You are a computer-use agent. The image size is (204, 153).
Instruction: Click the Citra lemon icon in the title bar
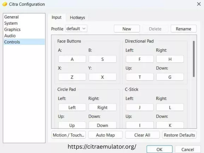point(5,4)
